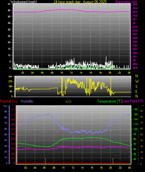Click the S compass label on wind direction chart
The width and height of the screenshot is (145, 172).
(x=136, y=87)
